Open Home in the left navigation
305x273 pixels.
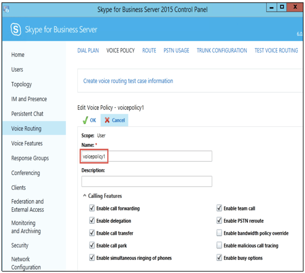pos(18,55)
